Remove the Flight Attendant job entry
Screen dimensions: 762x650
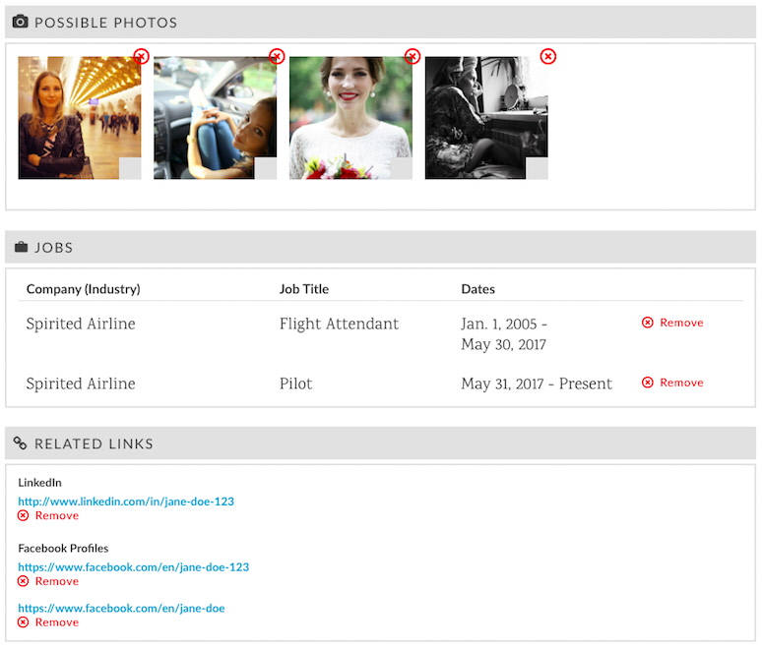(672, 323)
